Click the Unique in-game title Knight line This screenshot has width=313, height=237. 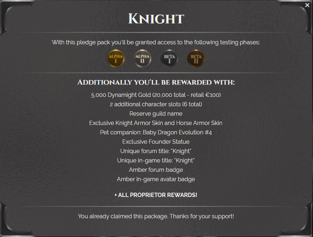pos(156,160)
